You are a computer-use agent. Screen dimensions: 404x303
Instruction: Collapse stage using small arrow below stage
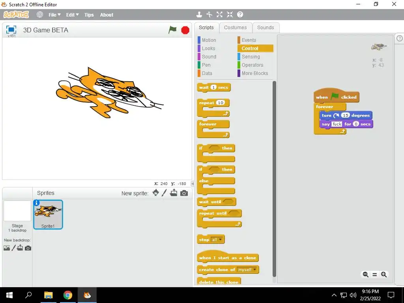192,184
